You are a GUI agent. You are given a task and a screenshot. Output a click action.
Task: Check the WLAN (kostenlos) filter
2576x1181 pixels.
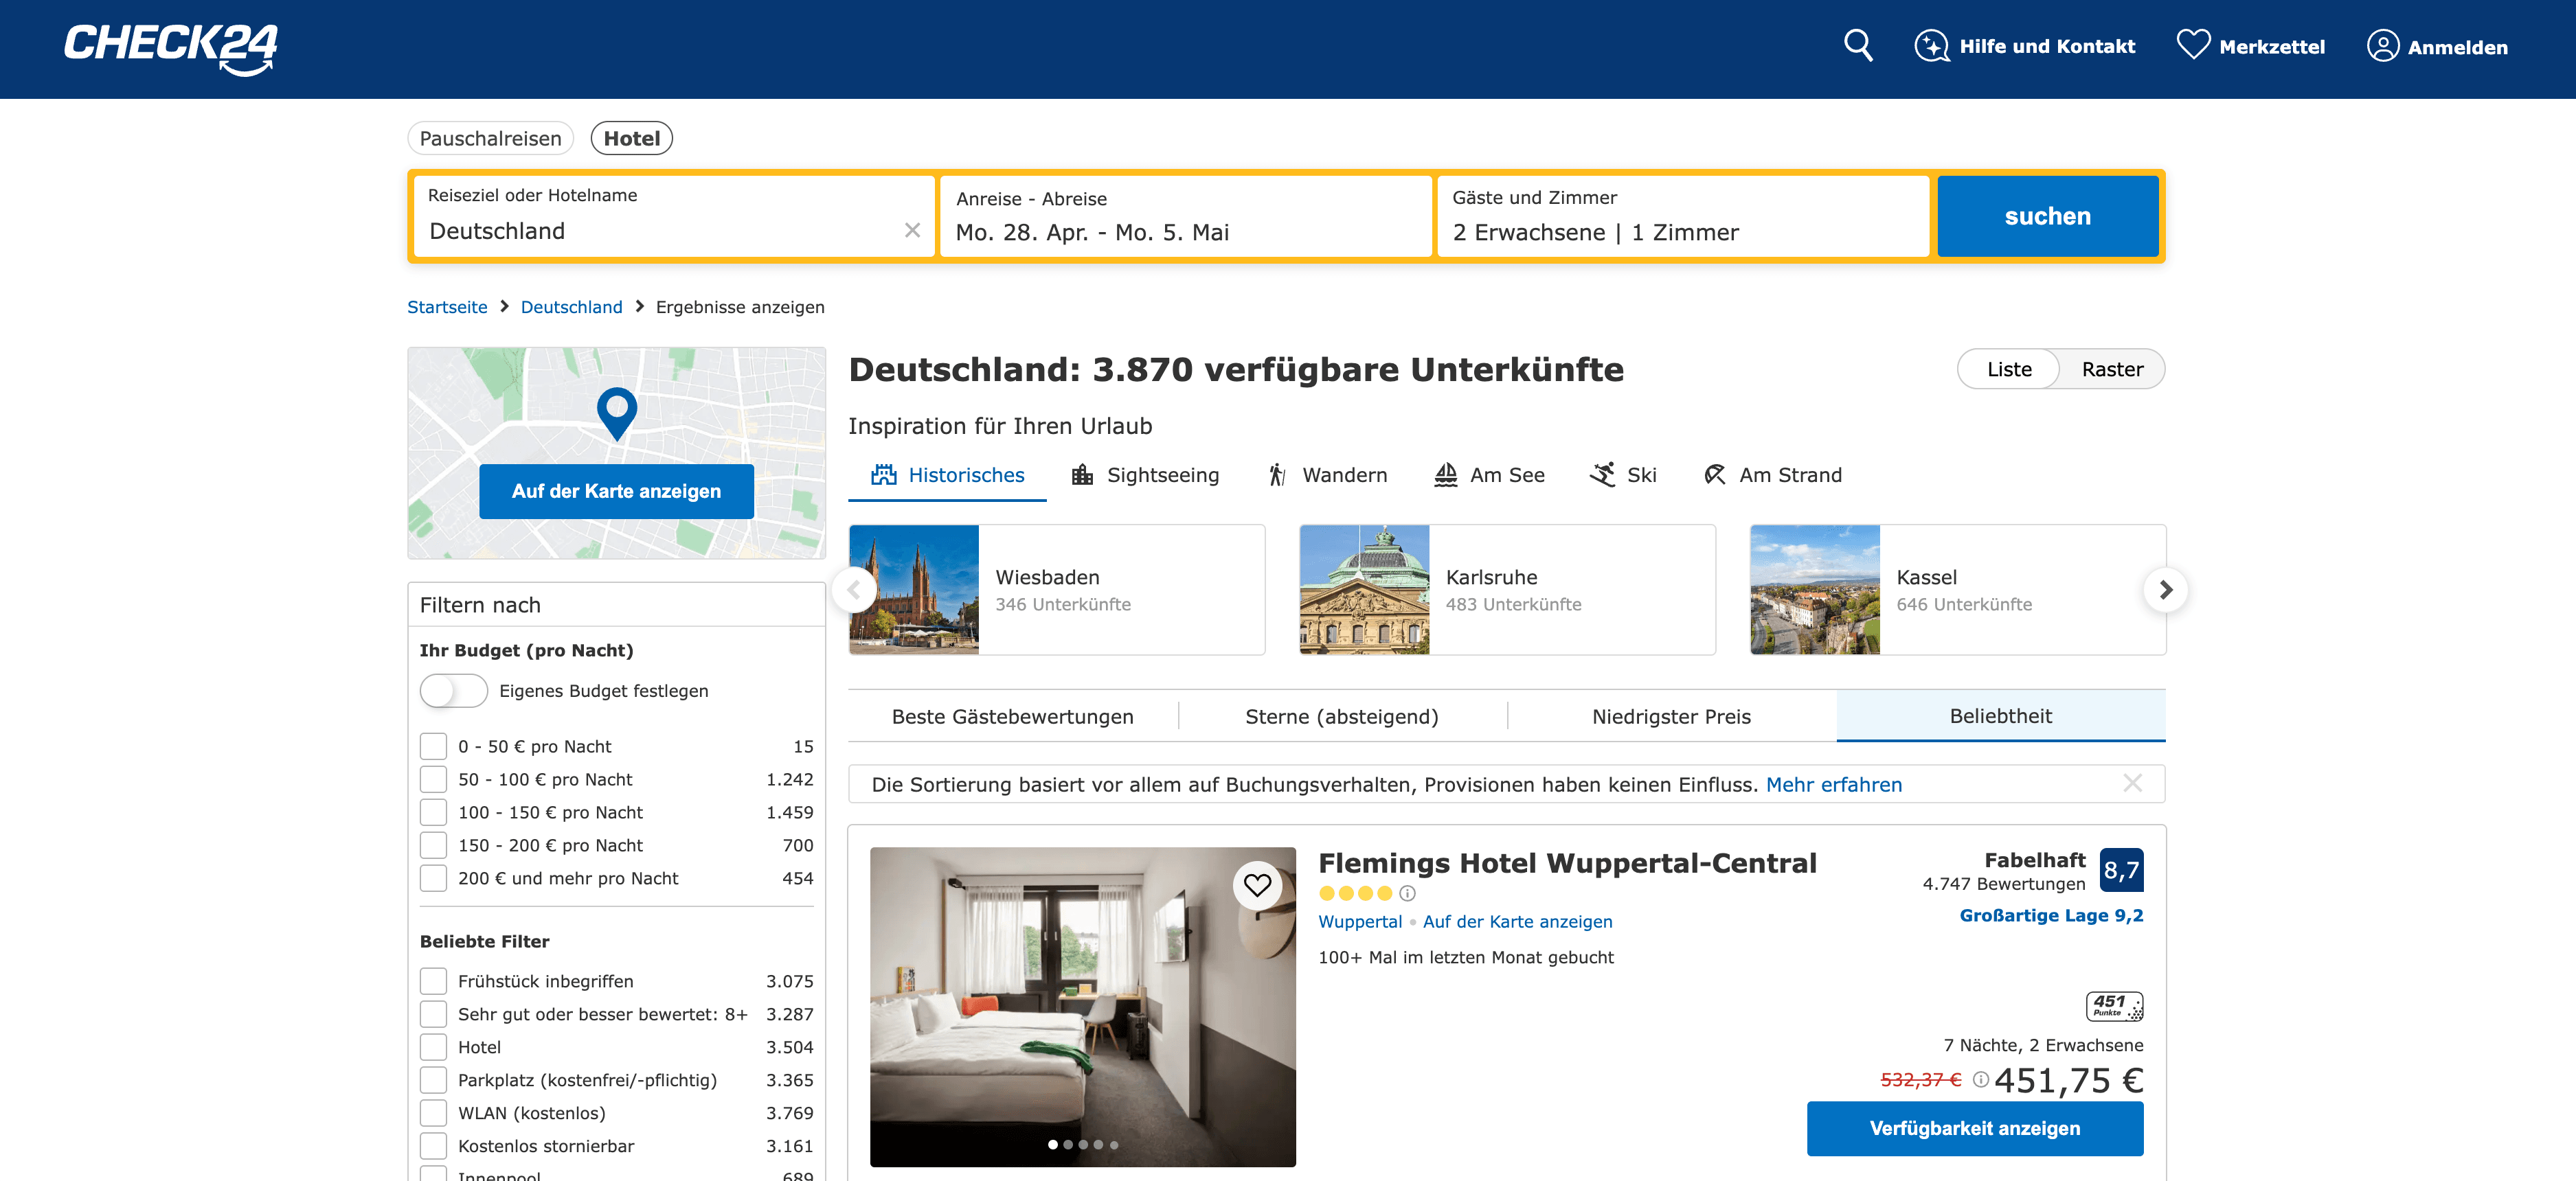point(433,1113)
